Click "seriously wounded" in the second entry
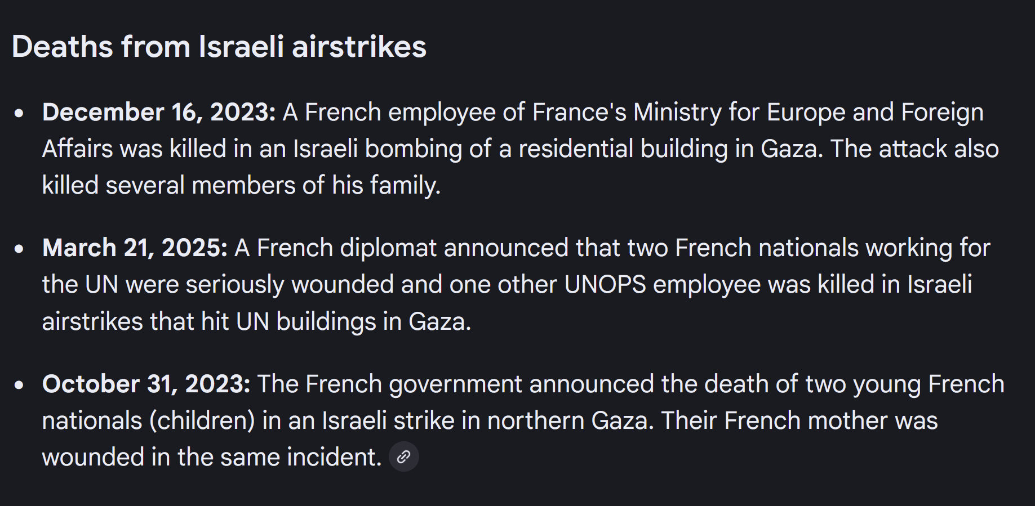 pyautogui.click(x=290, y=285)
